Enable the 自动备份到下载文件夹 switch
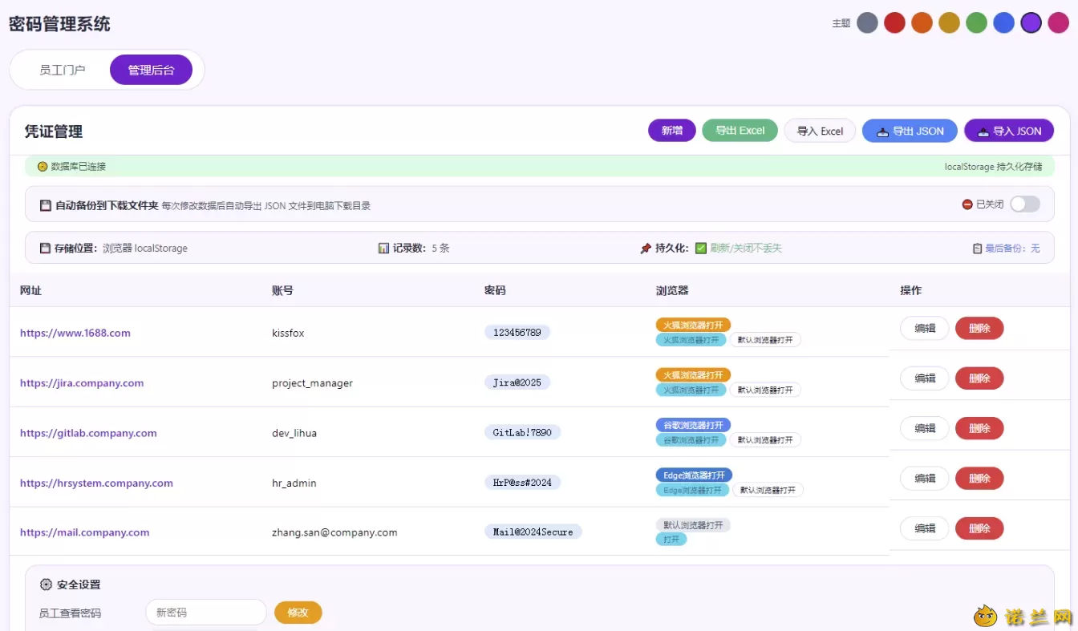Screen dimensions: 1078x631 [1024, 204]
